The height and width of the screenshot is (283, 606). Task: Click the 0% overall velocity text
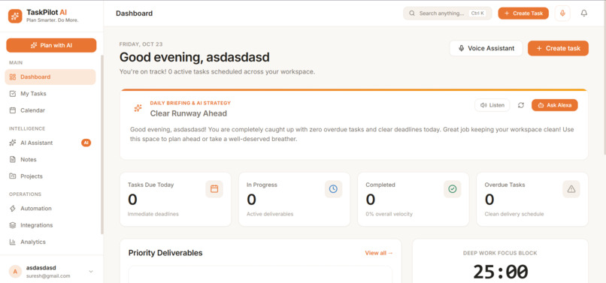389,214
